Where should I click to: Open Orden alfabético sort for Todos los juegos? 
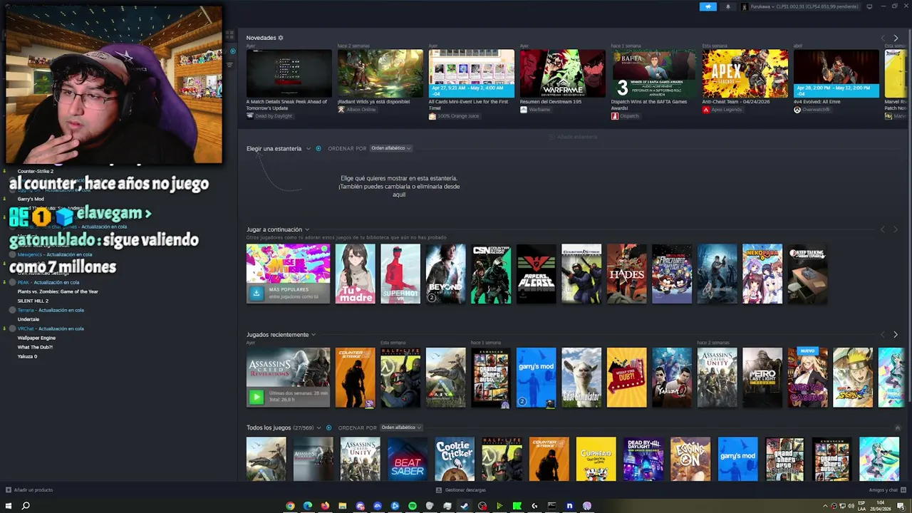point(401,427)
